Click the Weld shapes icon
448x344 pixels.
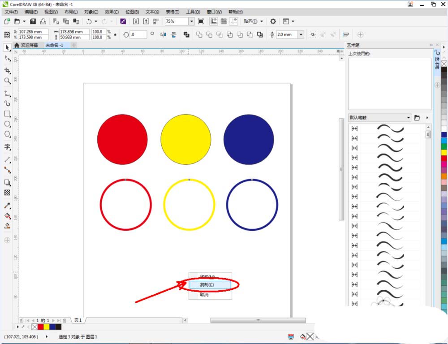click(199, 34)
